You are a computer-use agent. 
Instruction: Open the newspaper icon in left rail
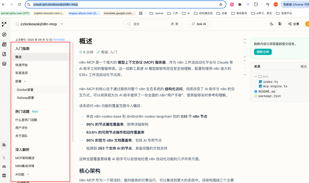[4, 44]
